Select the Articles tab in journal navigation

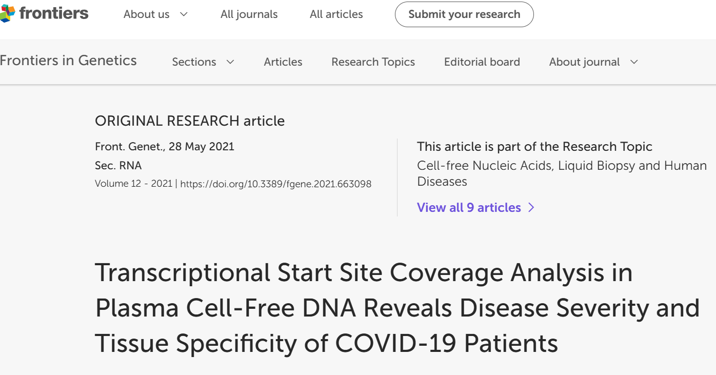coord(283,62)
